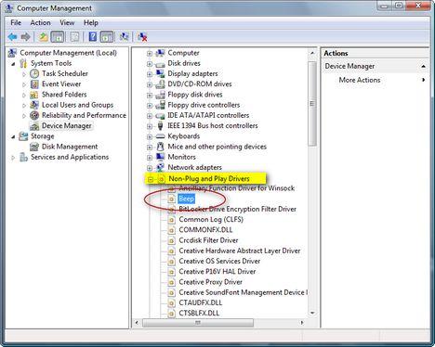The image size is (435, 347).
Task: Collapse the System Tools node
Action: pyautogui.click(x=13, y=64)
